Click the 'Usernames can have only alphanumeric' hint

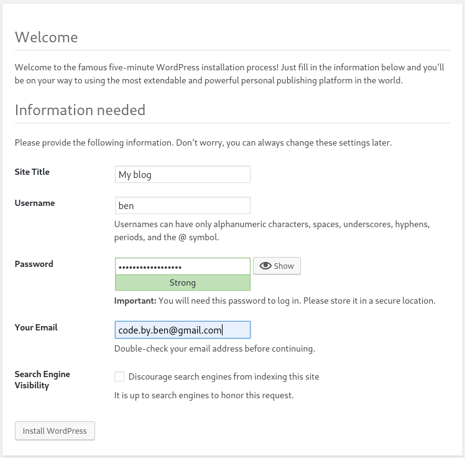click(272, 231)
